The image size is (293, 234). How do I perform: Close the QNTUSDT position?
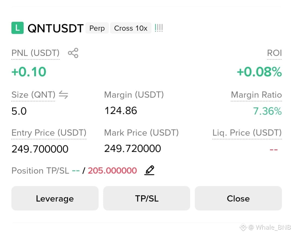click(x=238, y=198)
